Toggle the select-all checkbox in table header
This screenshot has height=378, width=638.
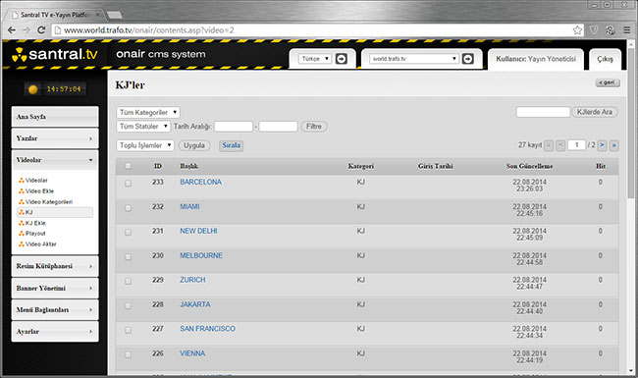pos(128,166)
